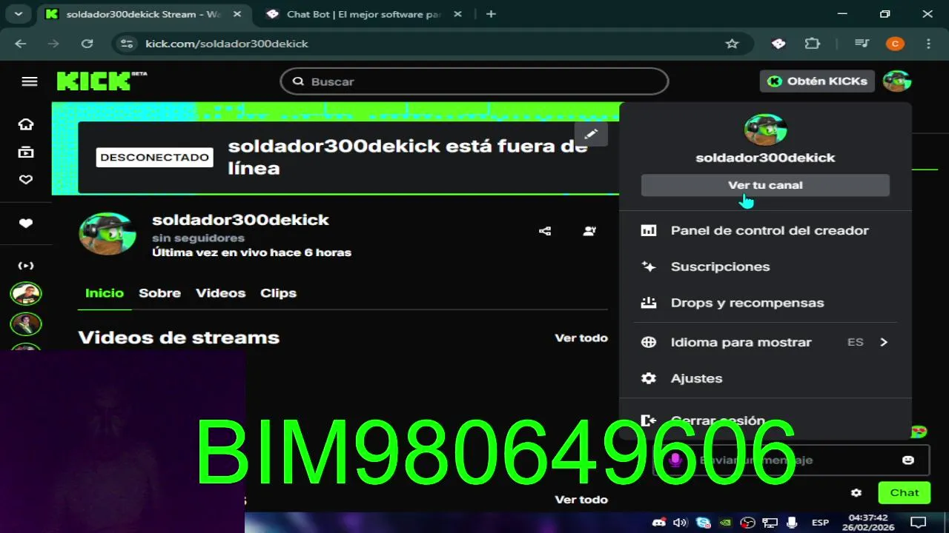
Task: Open a new browser tab
Action: (x=491, y=14)
